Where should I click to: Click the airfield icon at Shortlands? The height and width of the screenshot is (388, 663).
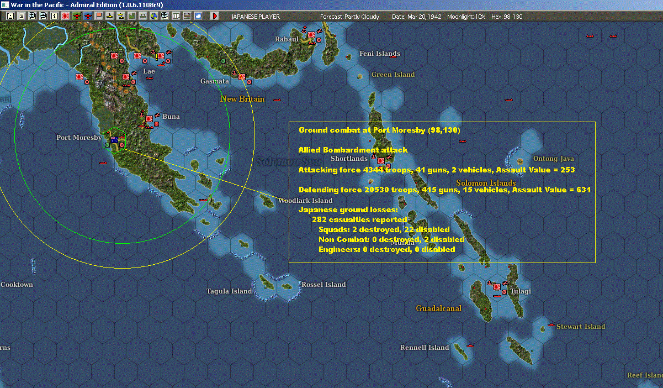point(389,158)
